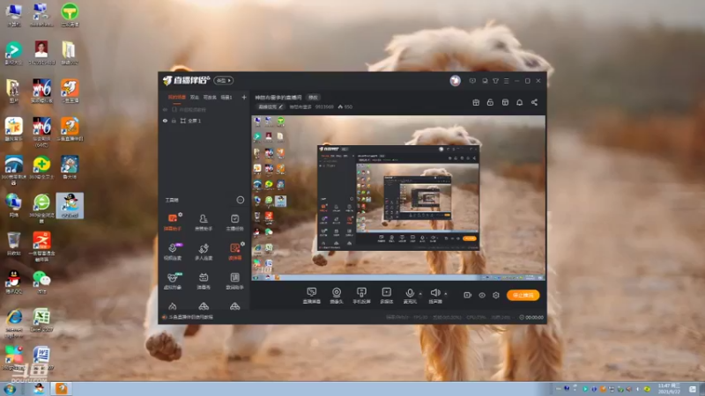The image size is (705, 396).
Task: Open the mode selector pill beside the logo
Action: click(224, 80)
